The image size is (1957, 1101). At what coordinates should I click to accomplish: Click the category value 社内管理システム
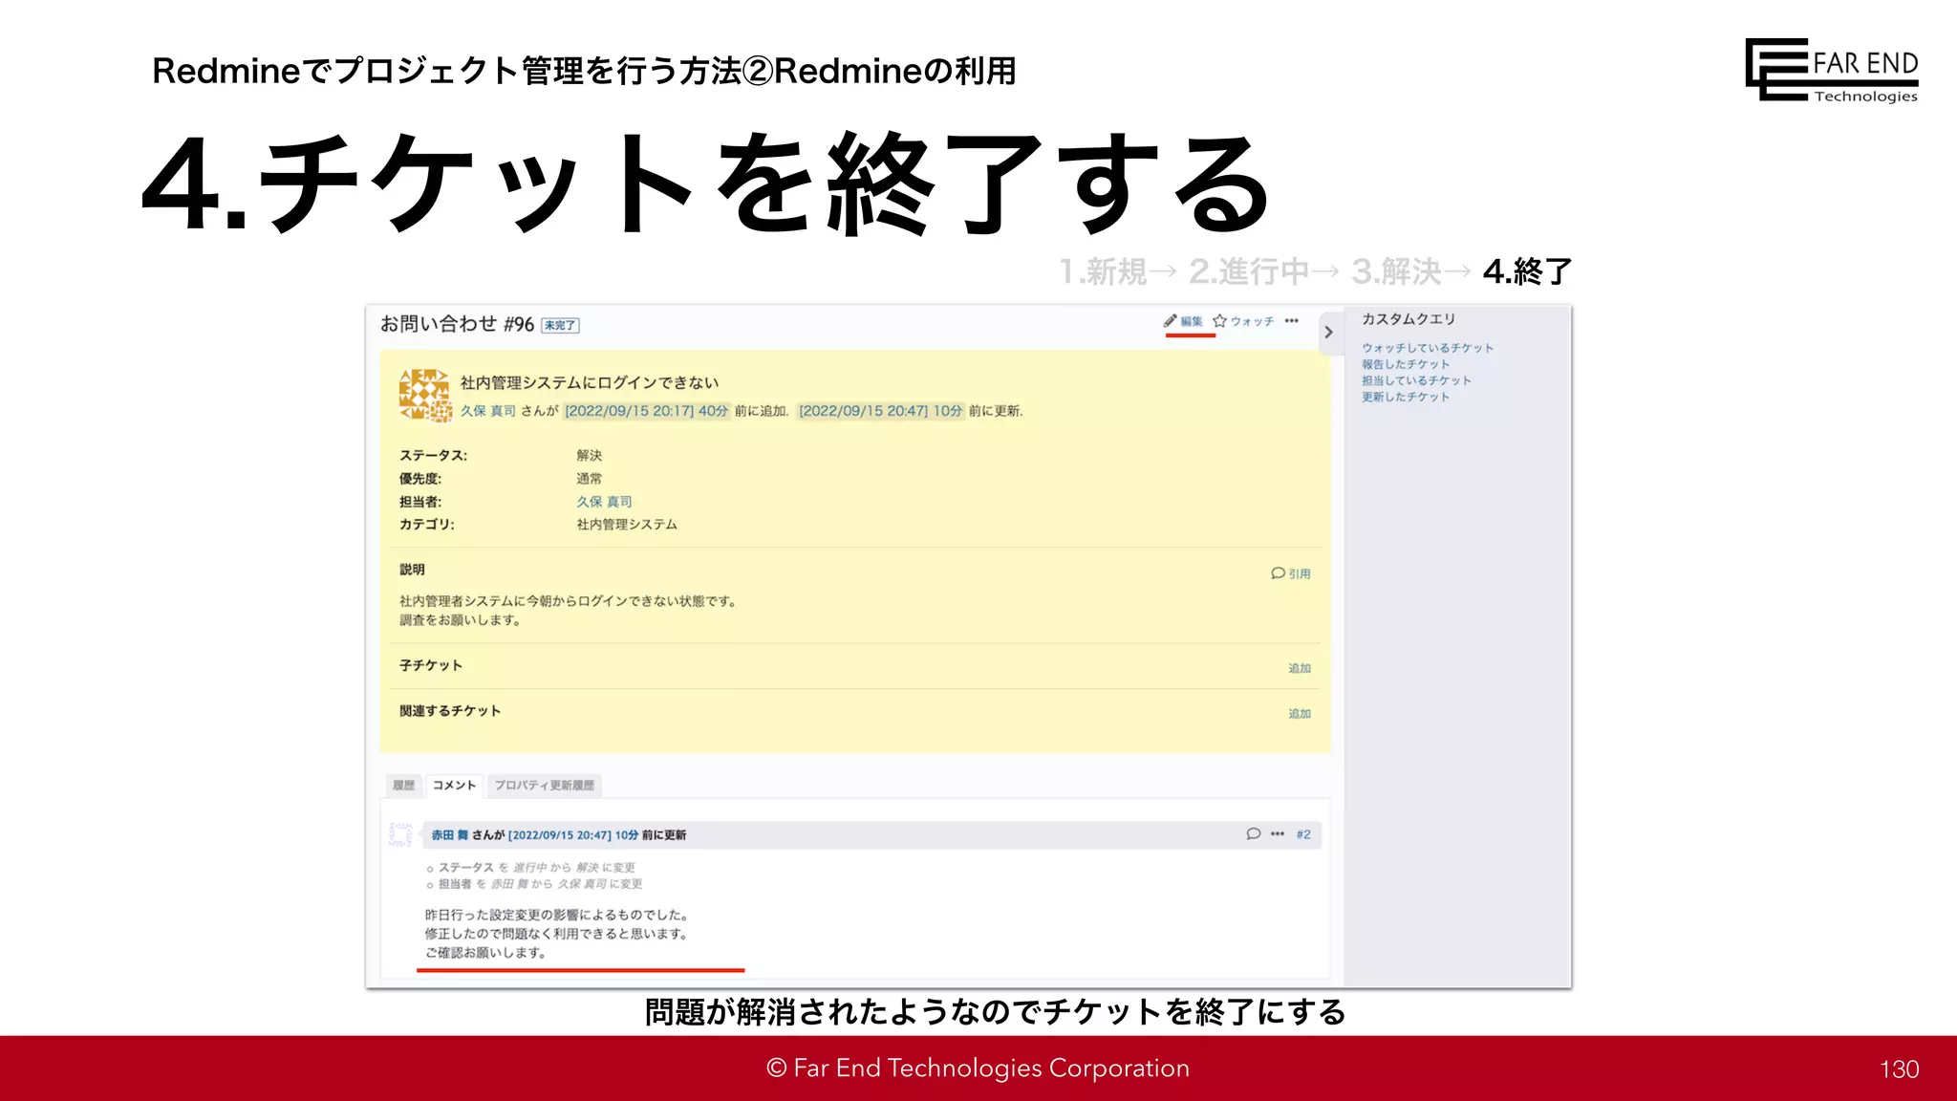(x=627, y=525)
